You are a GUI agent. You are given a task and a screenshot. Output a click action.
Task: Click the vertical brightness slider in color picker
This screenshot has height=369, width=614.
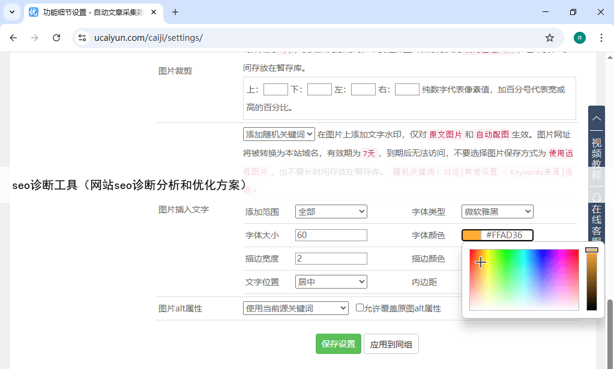coord(591,280)
